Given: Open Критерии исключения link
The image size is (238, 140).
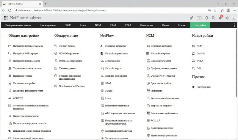Looking at the screenshot, I should coord(162,128).
